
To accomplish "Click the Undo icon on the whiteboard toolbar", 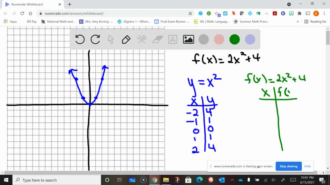I will pos(80,39).
